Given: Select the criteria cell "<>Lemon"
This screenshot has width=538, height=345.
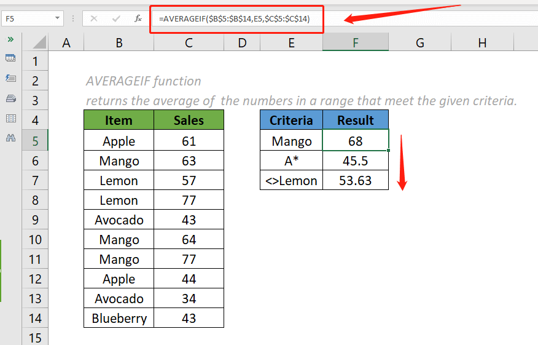Looking at the screenshot, I should point(291,181).
